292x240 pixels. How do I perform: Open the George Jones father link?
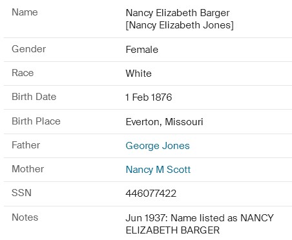coord(158,146)
